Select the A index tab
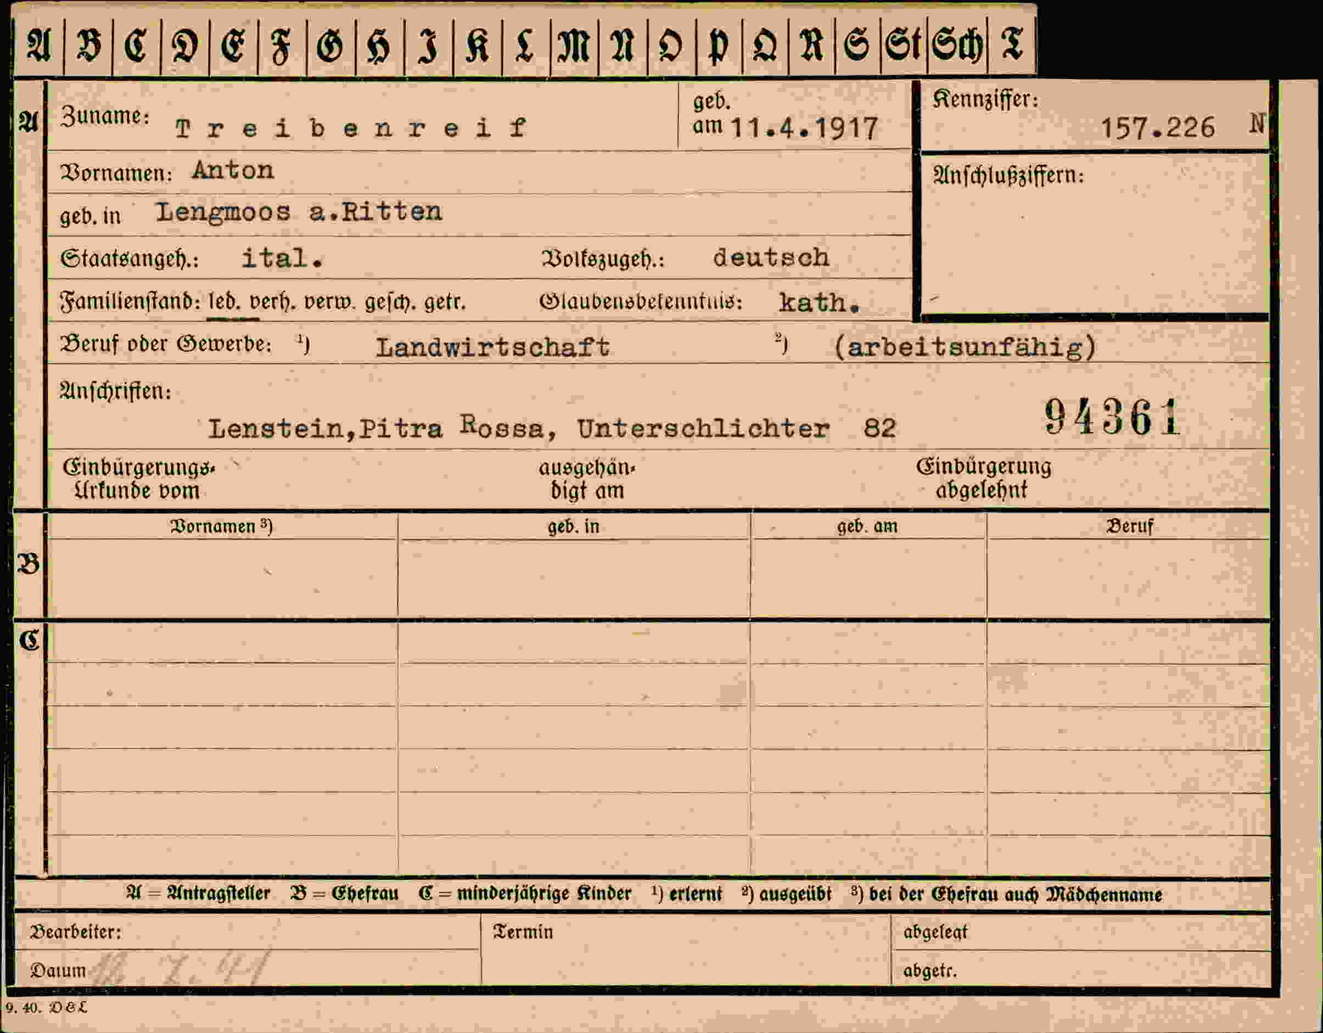The image size is (1323, 1033). point(38,46)
